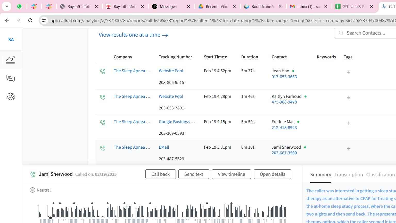Open Website Pool link in Kaitlyn Farhoud row
Image resolution: width=396 pixels, height=223 pixels.
point(171,96)
